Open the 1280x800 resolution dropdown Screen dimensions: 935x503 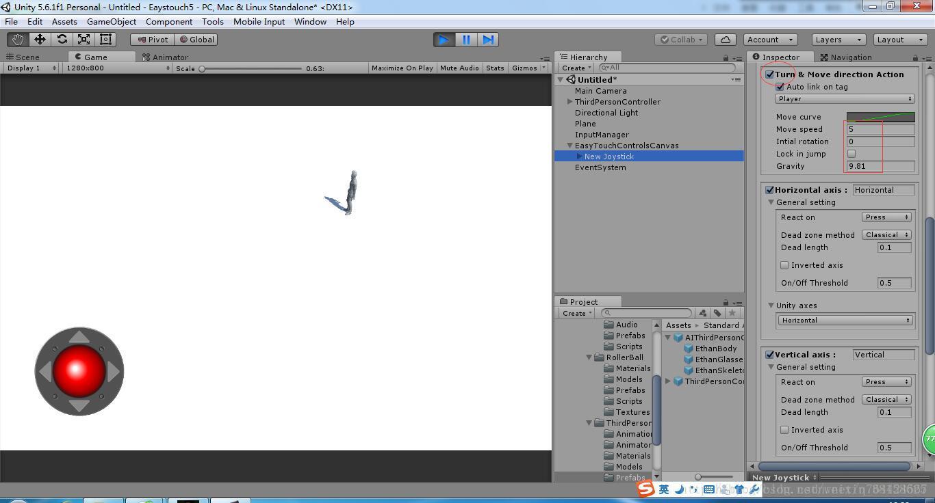117,68
